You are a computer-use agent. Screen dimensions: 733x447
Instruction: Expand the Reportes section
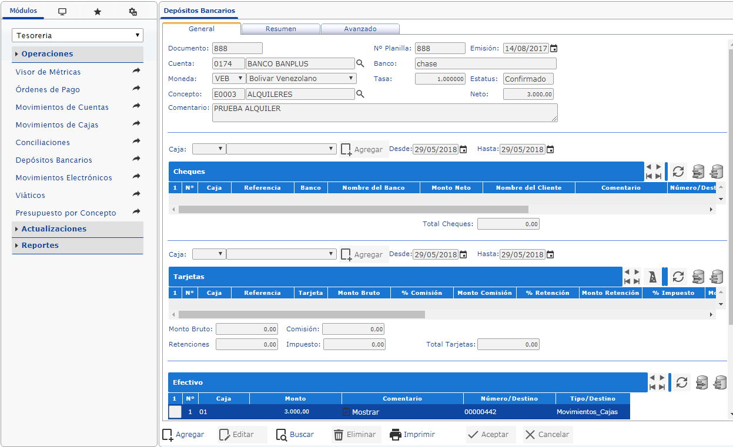[x=78, y=245]
